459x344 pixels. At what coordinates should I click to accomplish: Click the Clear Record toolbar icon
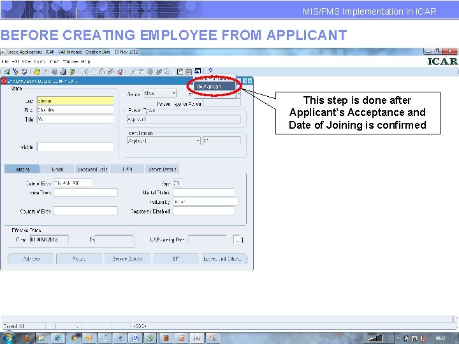[x=111, y=71]
